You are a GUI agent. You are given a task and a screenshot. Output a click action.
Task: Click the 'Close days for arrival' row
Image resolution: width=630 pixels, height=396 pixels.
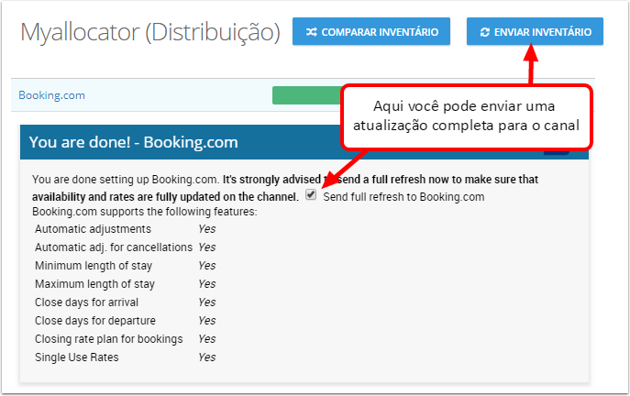point(125,302)
